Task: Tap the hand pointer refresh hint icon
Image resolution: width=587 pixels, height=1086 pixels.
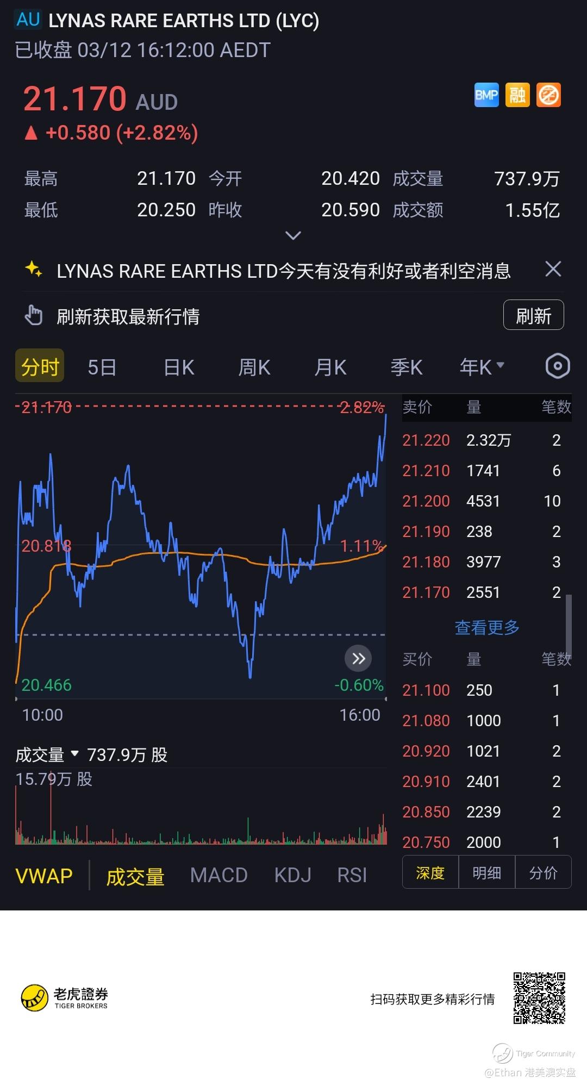Action: pos(34,315)
